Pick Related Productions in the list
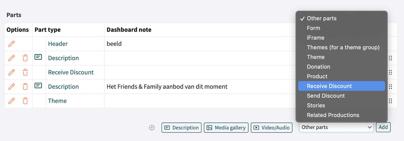This screenshot has width=404, height=141. pyautogui.click(x=333, y=115)
